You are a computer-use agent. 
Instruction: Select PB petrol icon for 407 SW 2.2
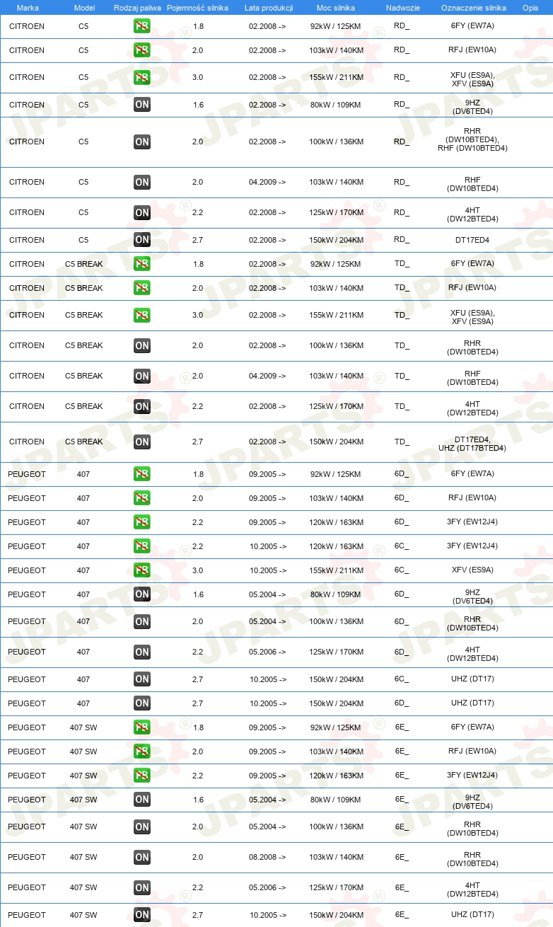click(142, 776)
